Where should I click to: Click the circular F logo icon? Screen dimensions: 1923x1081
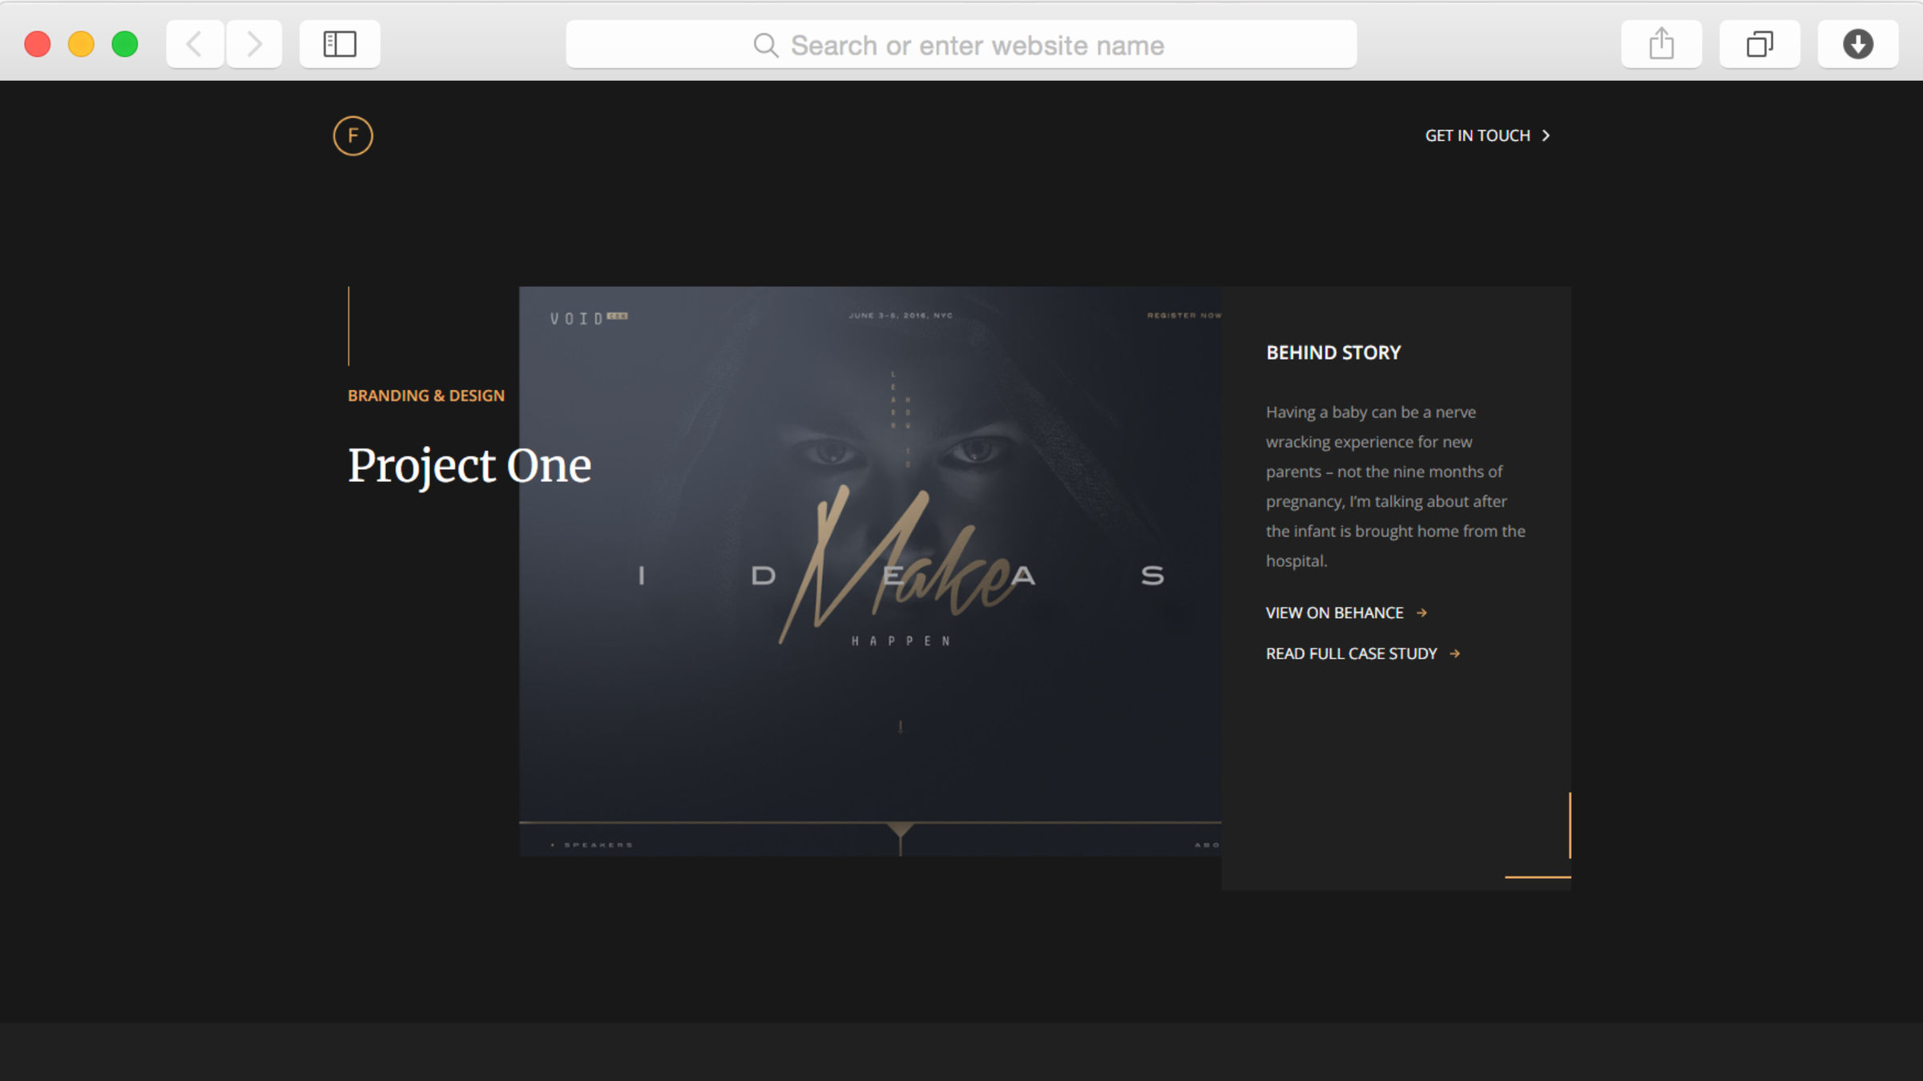[353, 136]
